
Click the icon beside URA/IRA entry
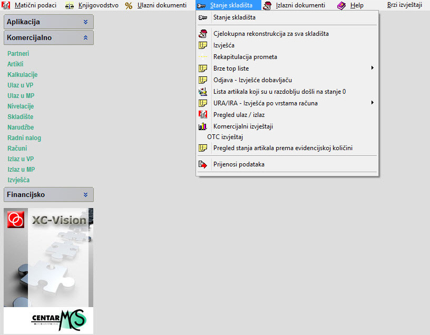[203, 103]
